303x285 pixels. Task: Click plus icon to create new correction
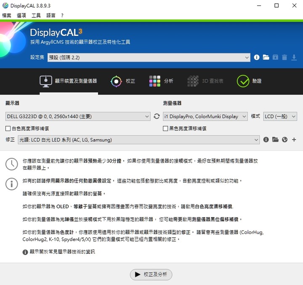(294, 140)
